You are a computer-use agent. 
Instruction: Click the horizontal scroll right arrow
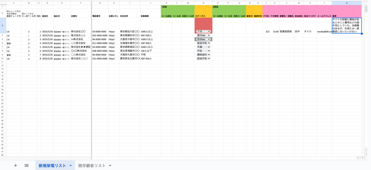pyautogui.click(x=363, y=158)
